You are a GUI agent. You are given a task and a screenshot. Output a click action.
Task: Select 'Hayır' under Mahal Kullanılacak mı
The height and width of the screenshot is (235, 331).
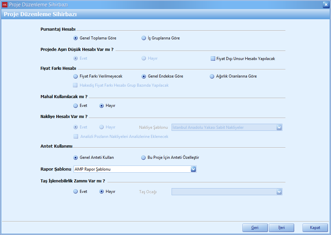[x=102, y=106]
